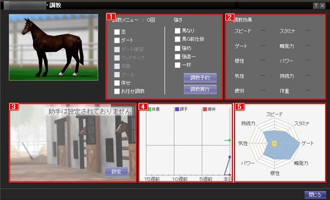Click the red fatigue data point on graph
330x200 pixels.
pos(230,175)
